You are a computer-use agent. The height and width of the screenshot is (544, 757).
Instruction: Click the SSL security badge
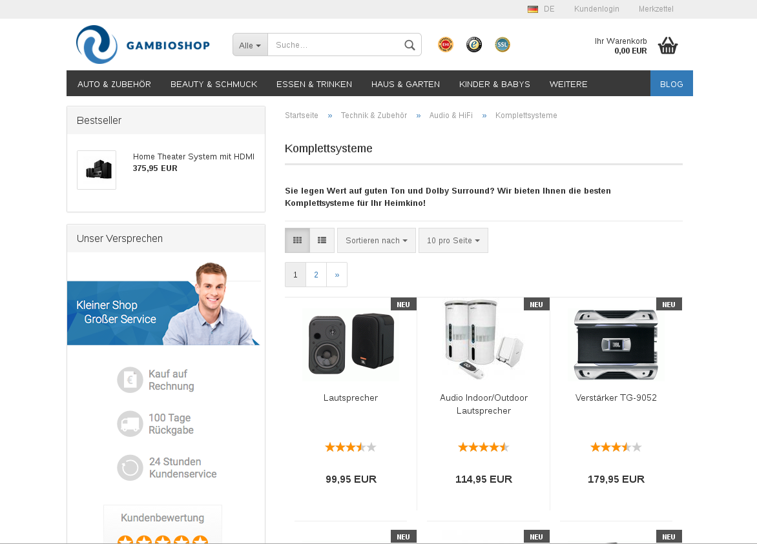(503, 45)
